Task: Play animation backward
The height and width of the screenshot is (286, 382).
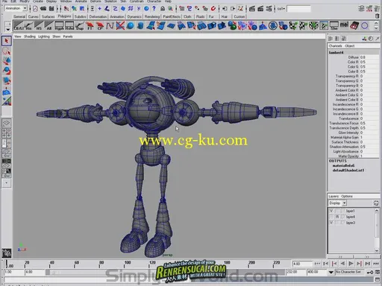Action: click(342, 264)
